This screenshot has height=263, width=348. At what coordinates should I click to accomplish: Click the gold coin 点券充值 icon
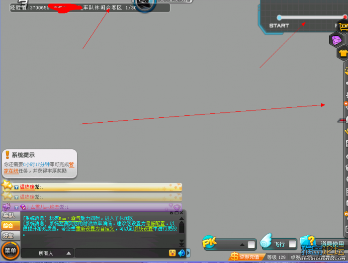click(234, 257)
